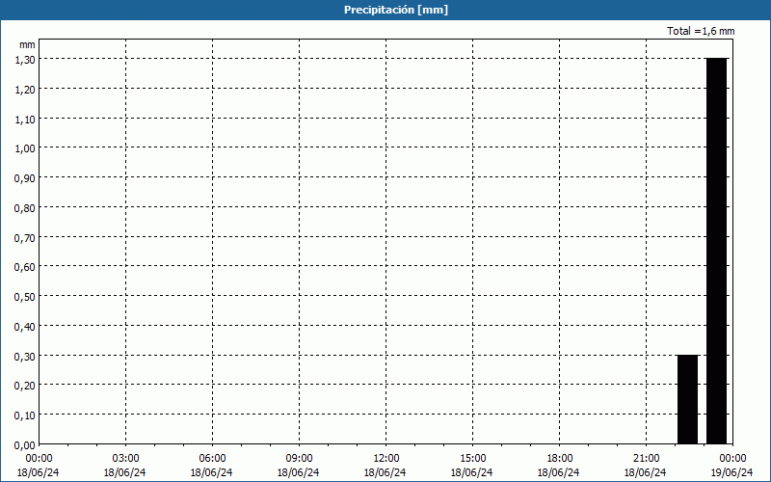The width and height of the screenshot is (771, 482).
Task: Click the 00:00 18/06/24 time label
Action: pos(39,466)
